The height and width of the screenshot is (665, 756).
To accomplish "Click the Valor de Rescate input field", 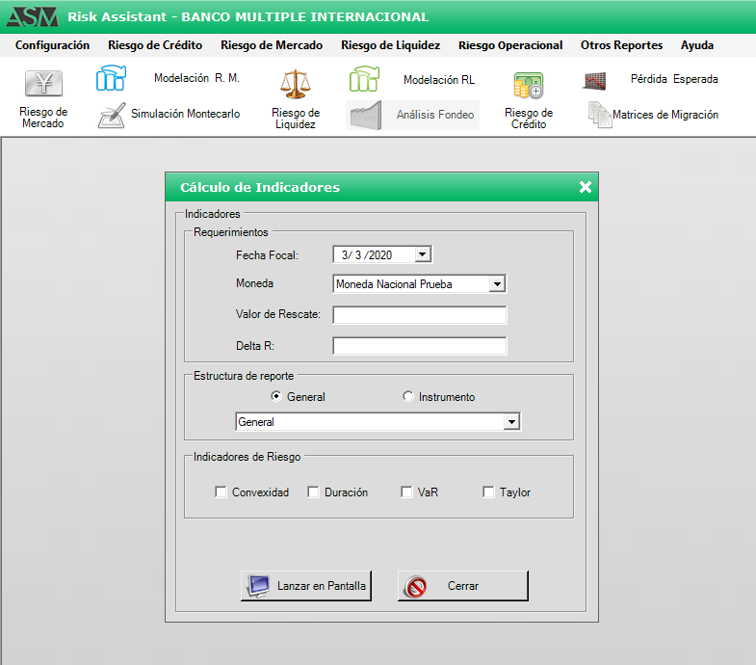I will (x=419, y=315).
